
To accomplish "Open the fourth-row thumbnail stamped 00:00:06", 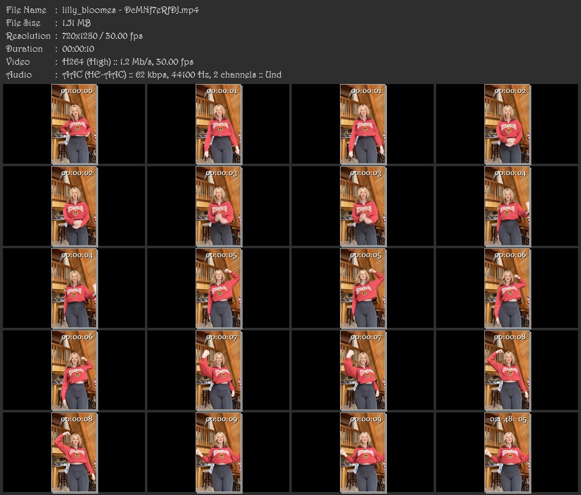I will (74, 370).
